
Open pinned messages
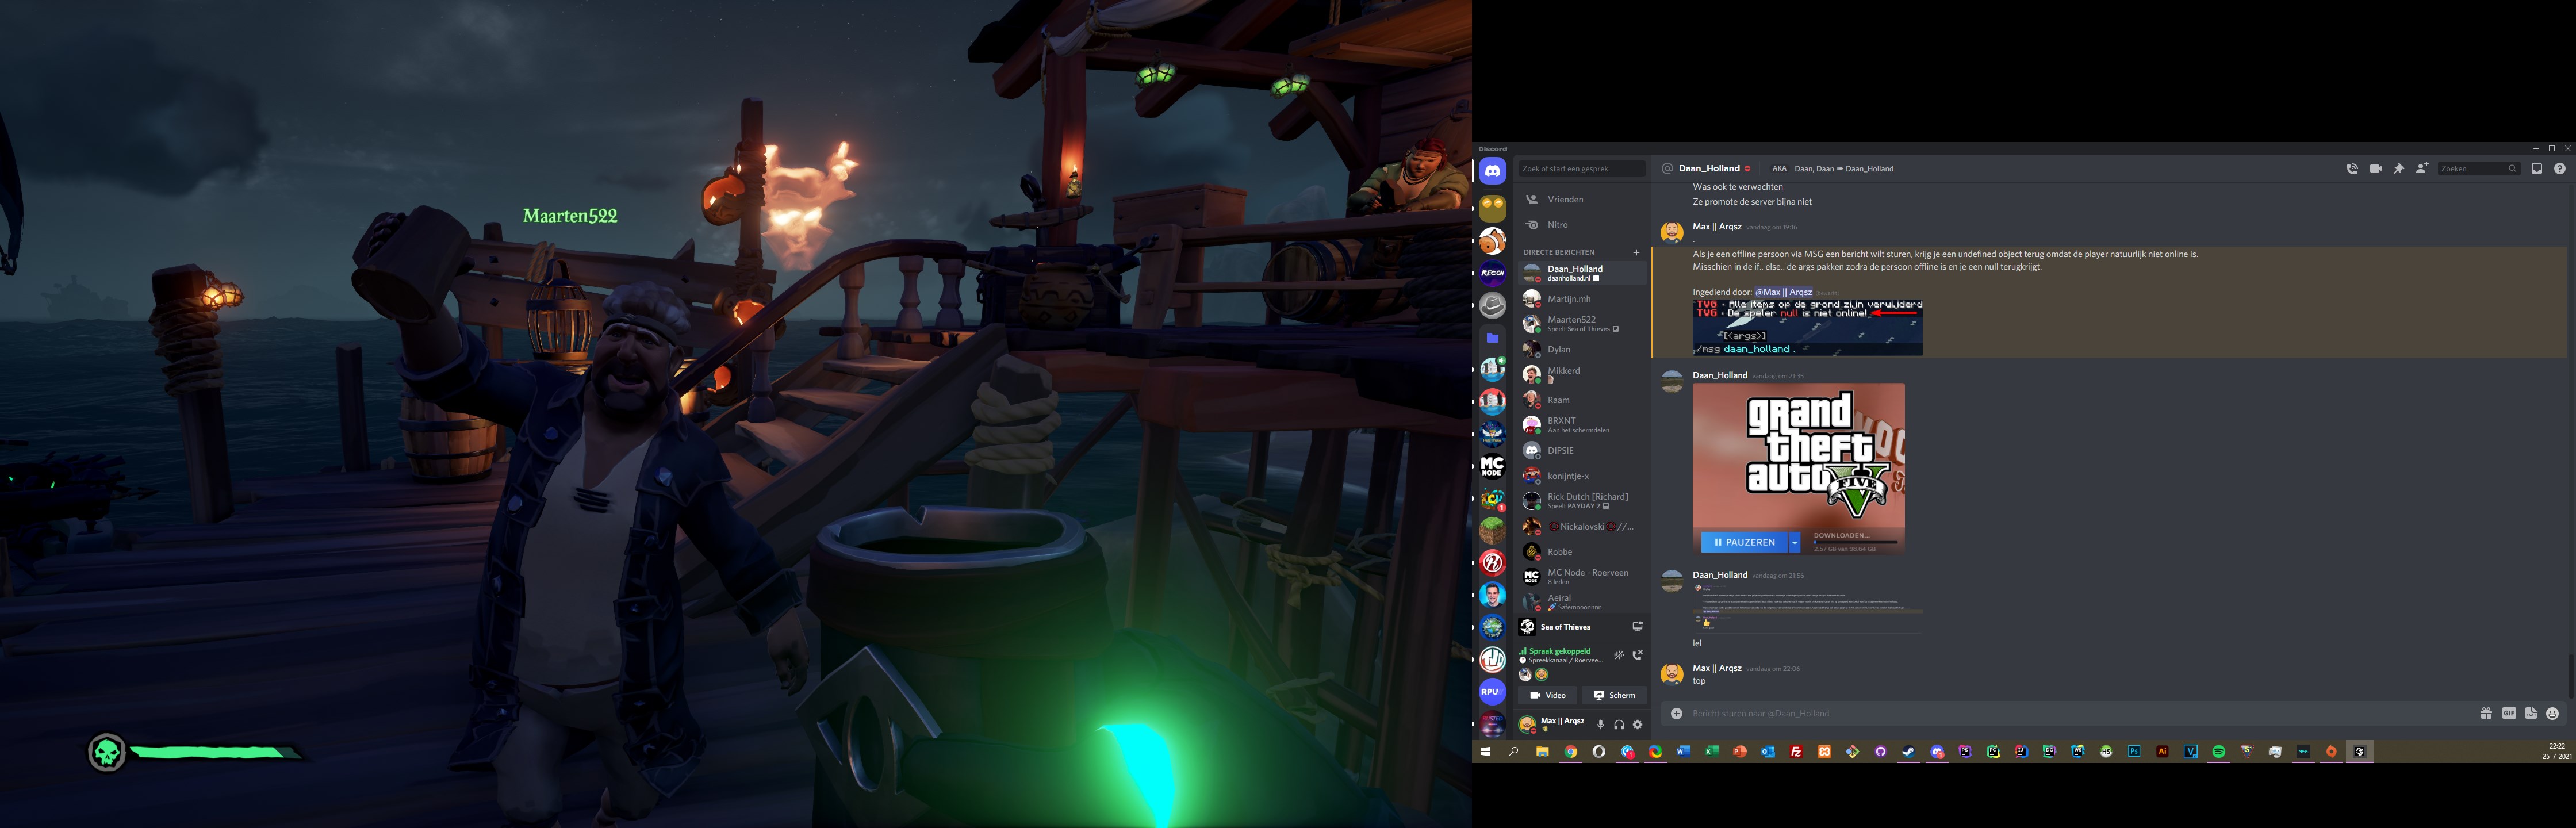[x=2398, y=169]
